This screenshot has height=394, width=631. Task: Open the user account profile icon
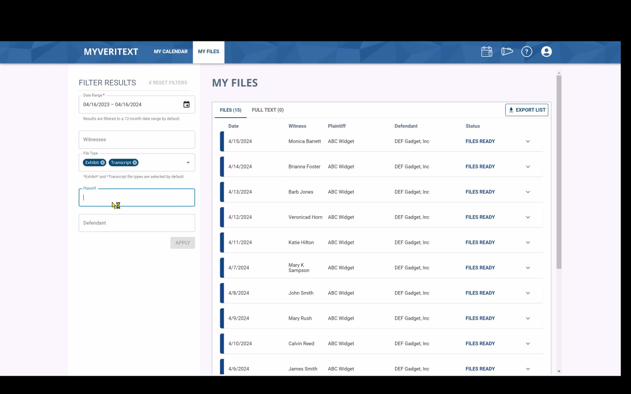tap(546, 52)
